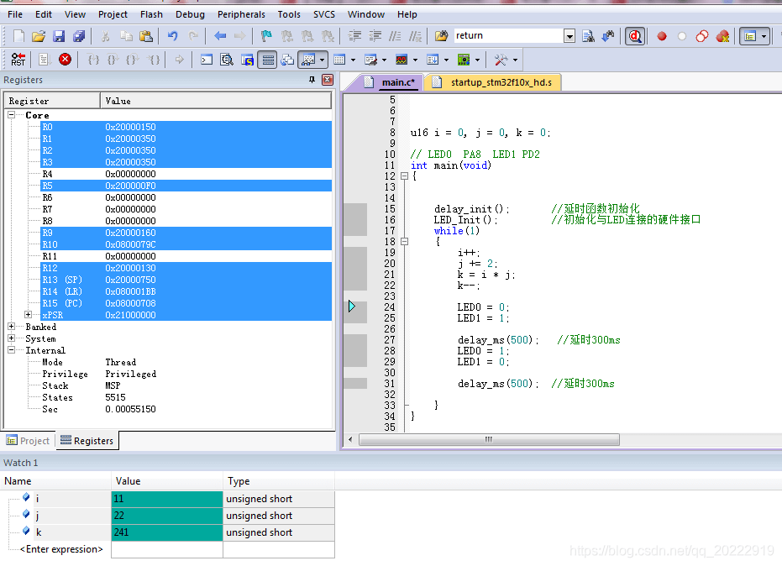
Task: Collapse the Internal register group
Action: (11, 350)
